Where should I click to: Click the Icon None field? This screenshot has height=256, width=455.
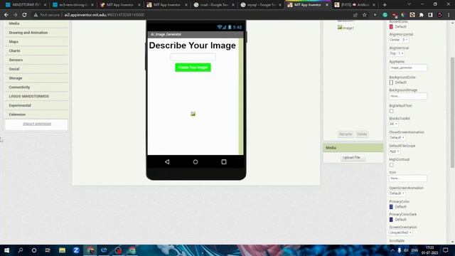(x=407, y=178)
